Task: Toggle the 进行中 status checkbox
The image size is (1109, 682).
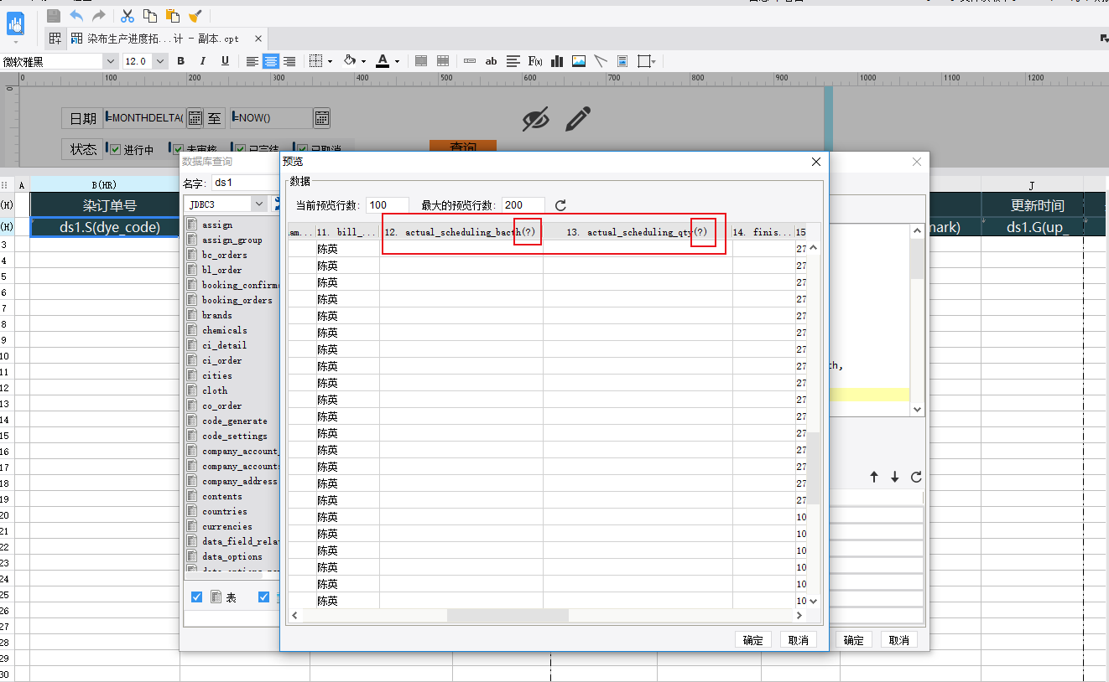Action: (x=116, y=150)
